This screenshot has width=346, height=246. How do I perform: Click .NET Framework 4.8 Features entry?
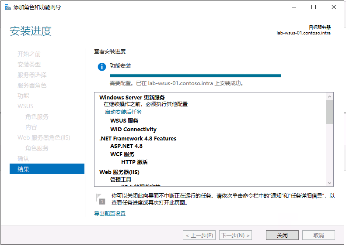138,138
